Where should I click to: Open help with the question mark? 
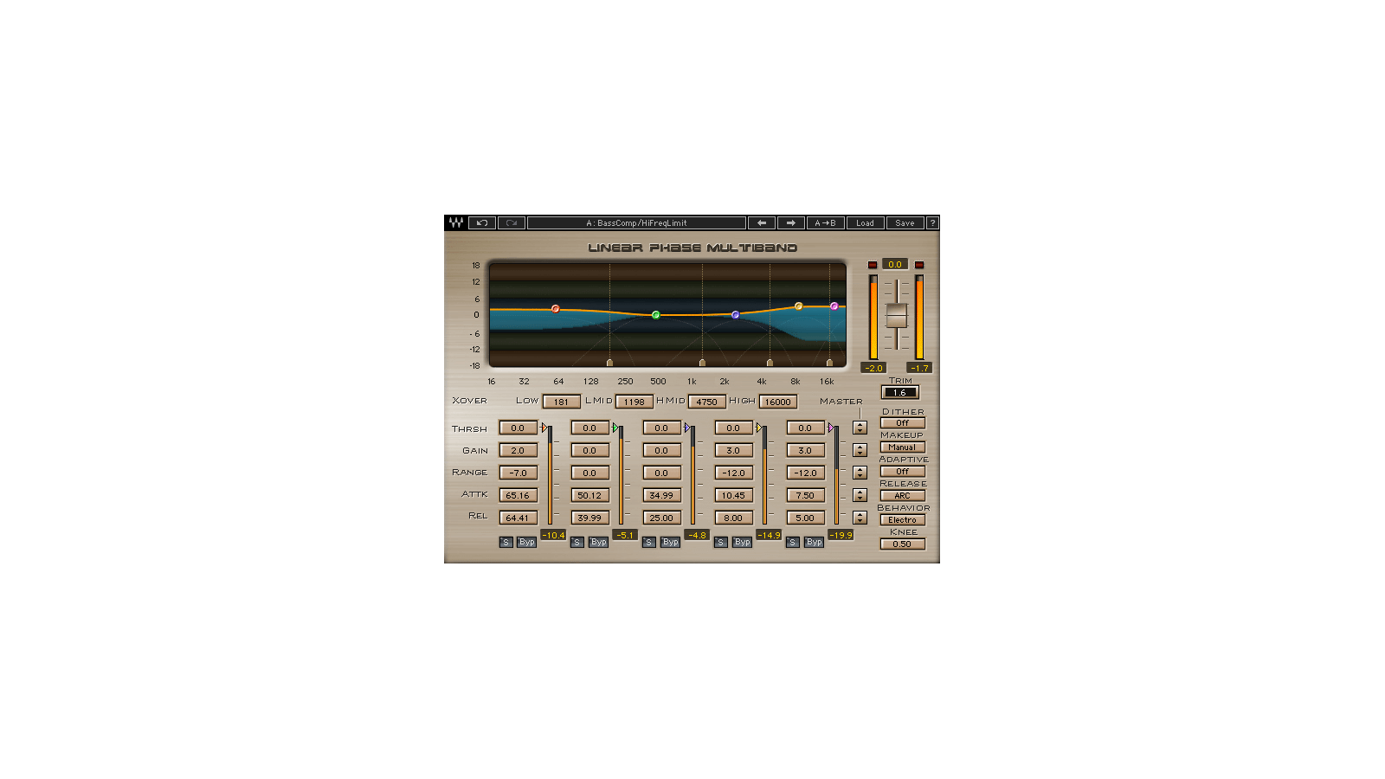coord(932,222)
